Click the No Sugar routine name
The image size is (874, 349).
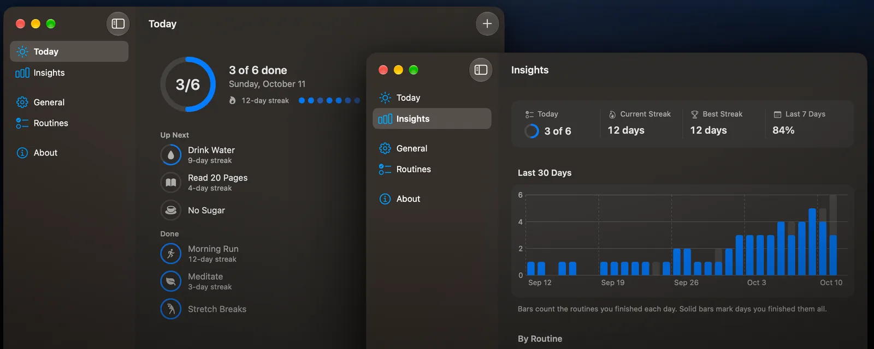pos(206,210)
